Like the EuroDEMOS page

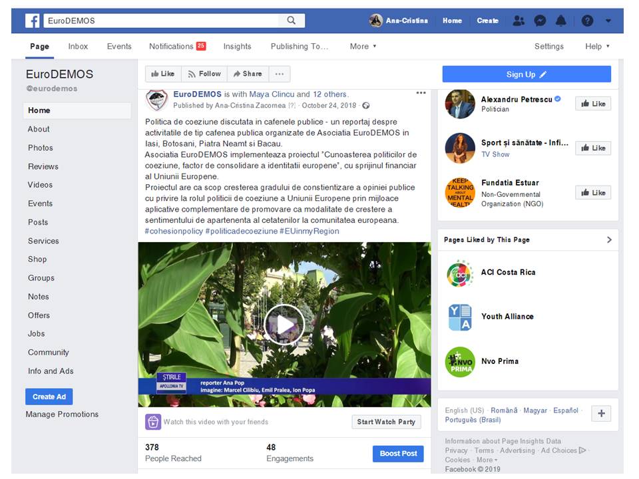pos(163,74)
